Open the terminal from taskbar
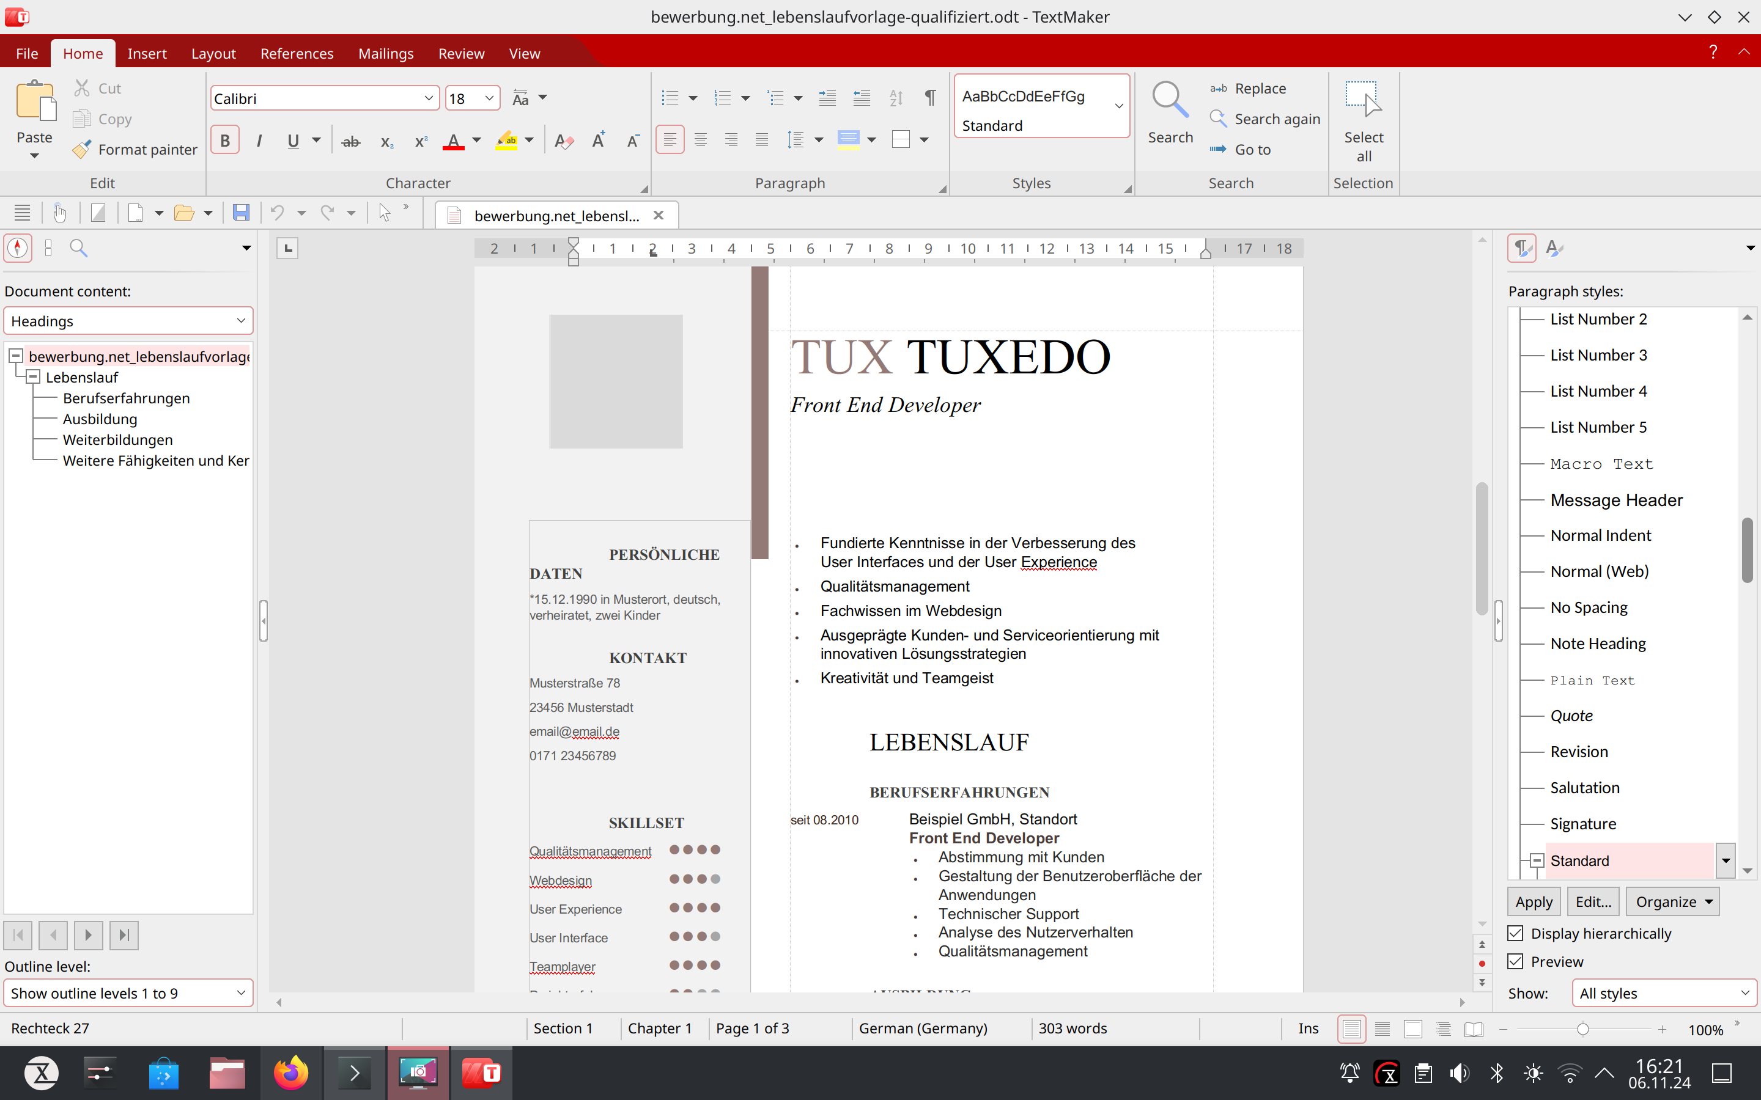 [355, 1072]
